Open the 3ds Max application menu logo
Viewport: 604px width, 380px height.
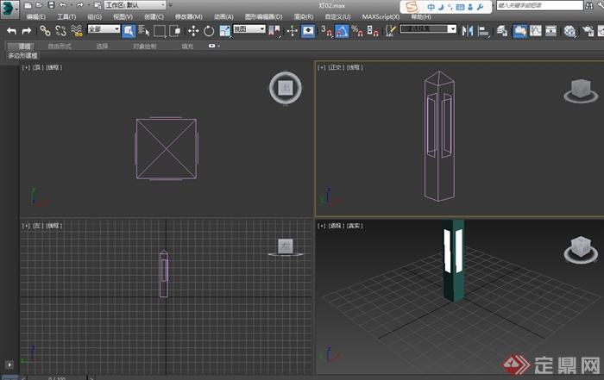point(9,9)
